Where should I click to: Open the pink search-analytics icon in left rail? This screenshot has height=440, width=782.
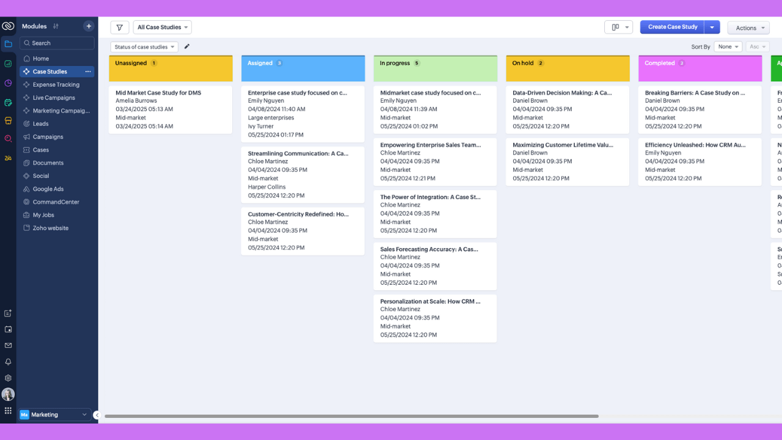click(8, 139)
